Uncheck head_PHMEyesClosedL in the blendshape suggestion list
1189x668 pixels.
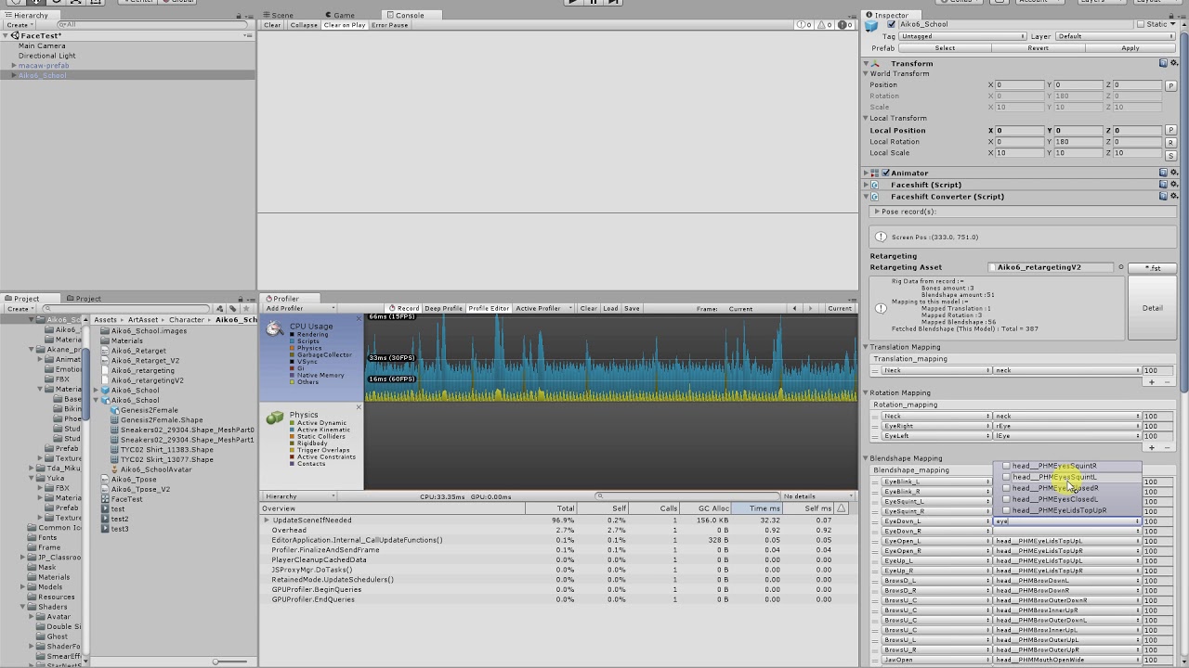point(1007,499)
